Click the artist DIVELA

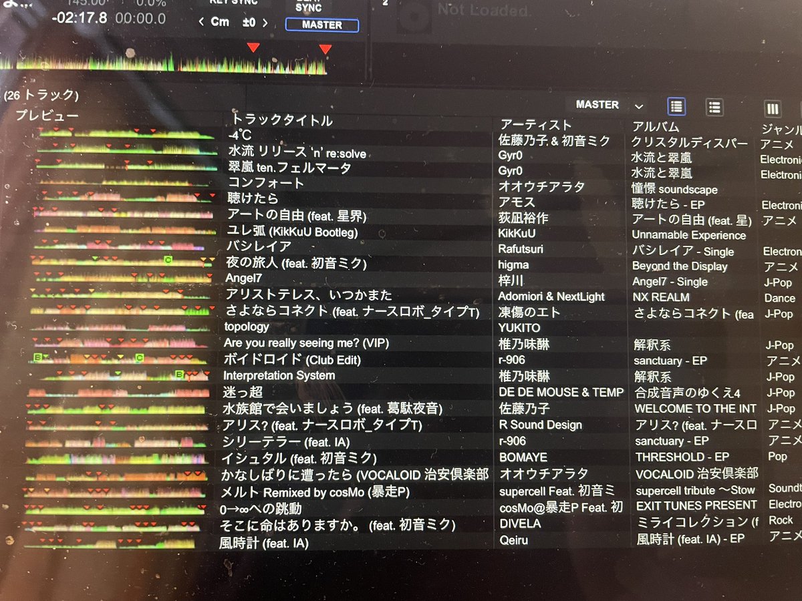coord(520,524)
